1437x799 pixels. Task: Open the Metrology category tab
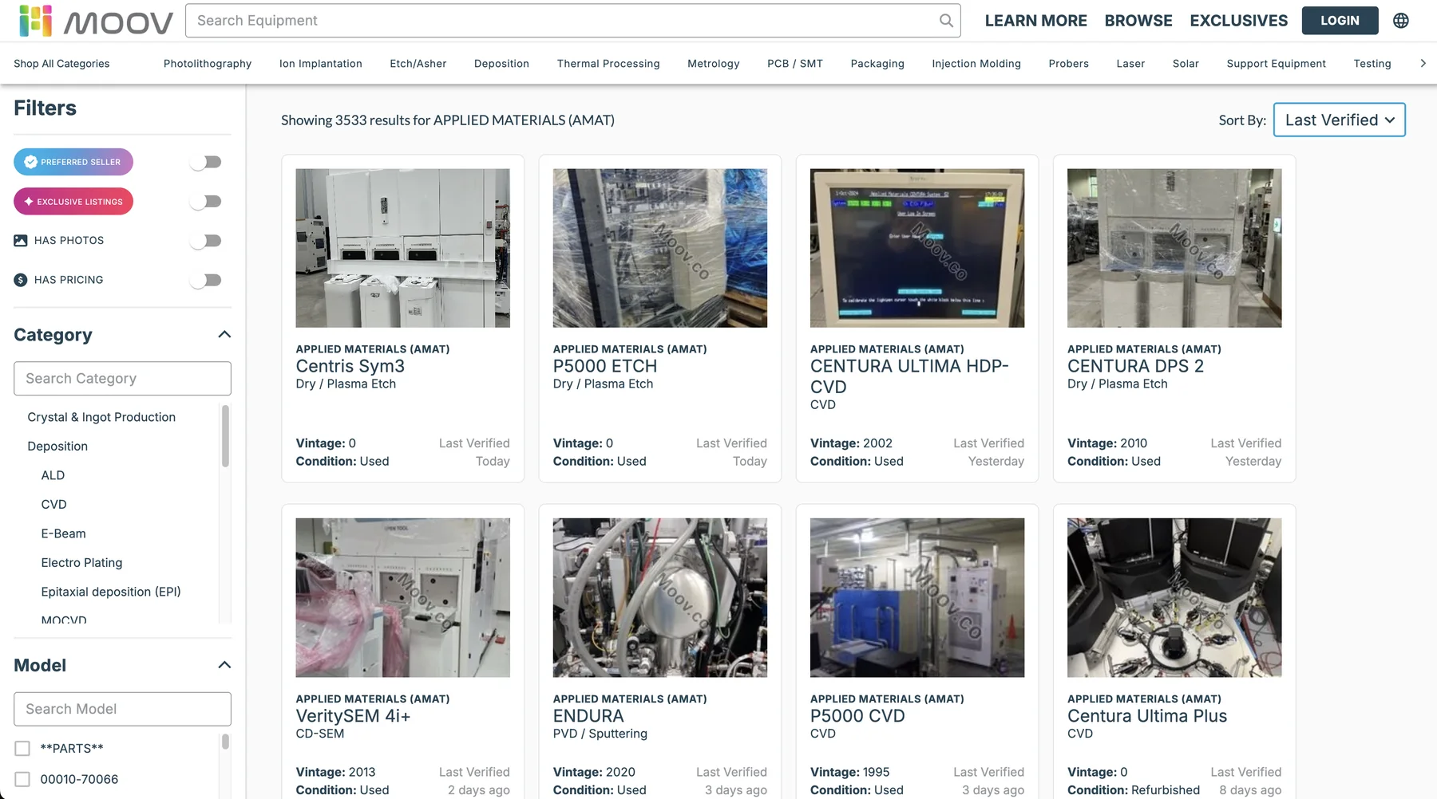(x=713, y=64)
